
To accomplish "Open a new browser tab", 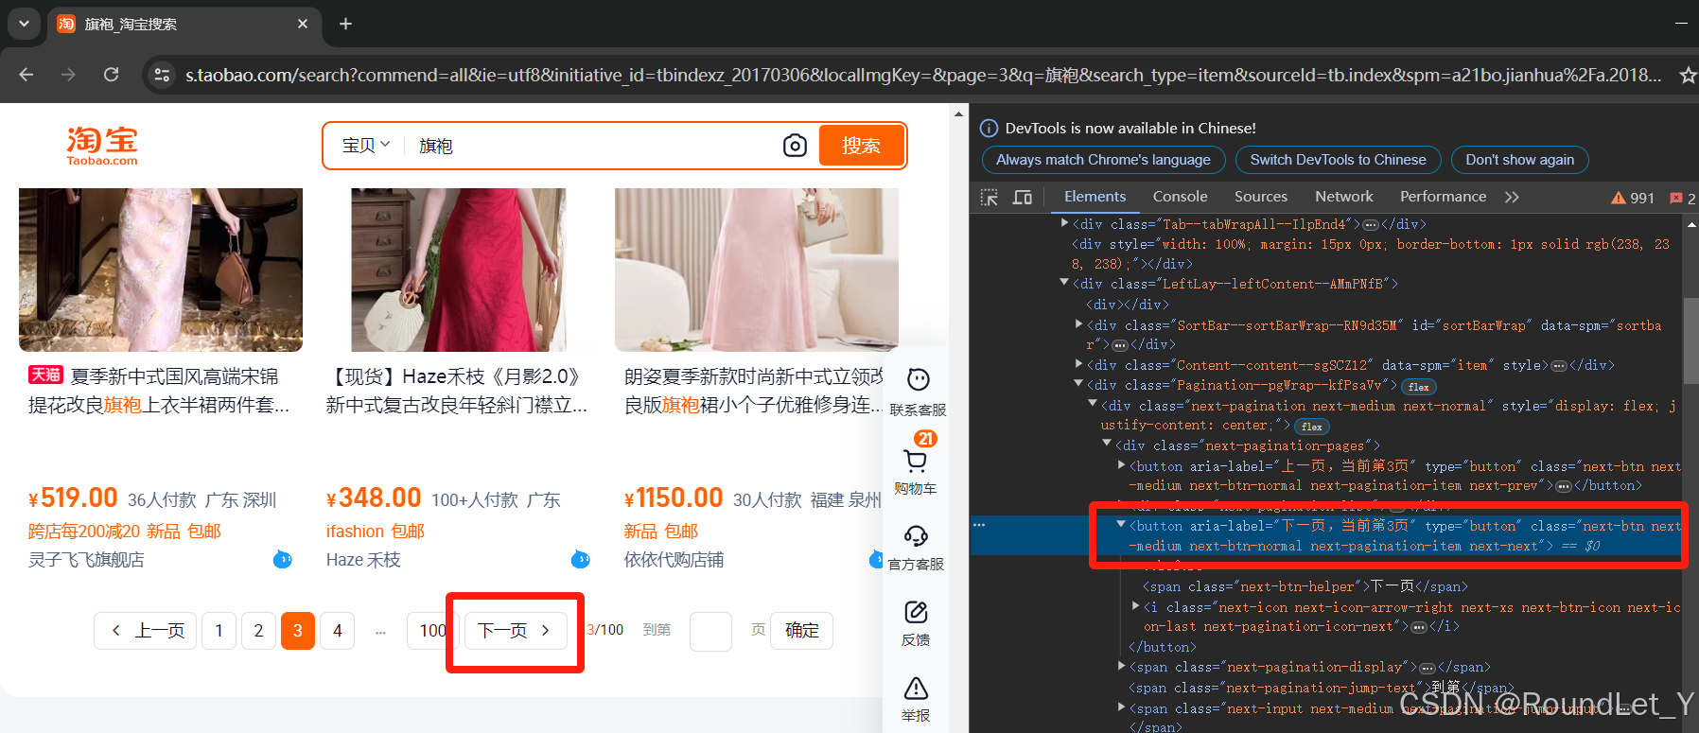I will click(346, 24).
